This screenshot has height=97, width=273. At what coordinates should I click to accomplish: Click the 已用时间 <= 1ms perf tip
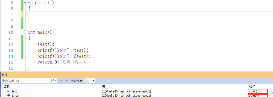pyautogui.click(x=76, y=62)
